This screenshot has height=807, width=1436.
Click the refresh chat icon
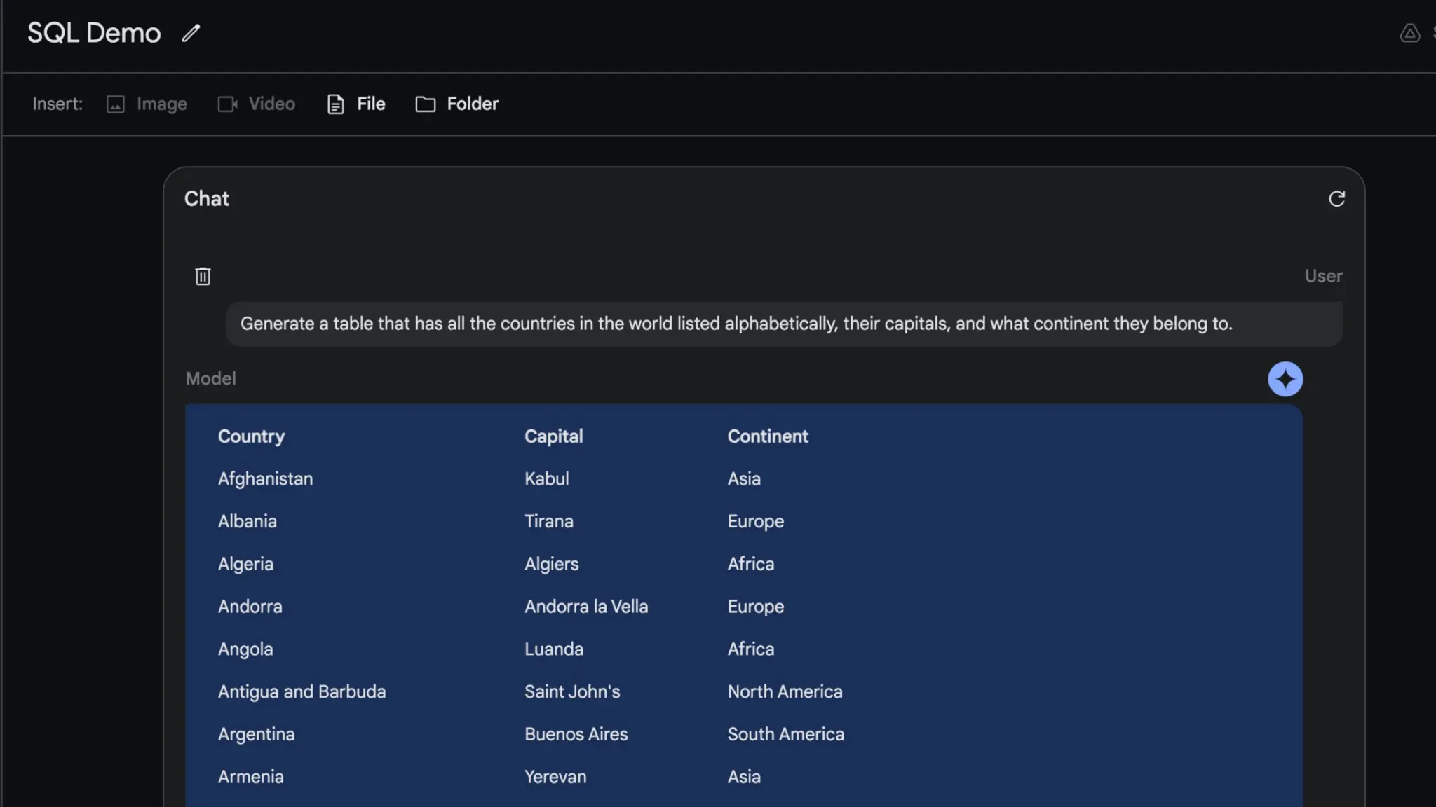[x=1336, y=199]
